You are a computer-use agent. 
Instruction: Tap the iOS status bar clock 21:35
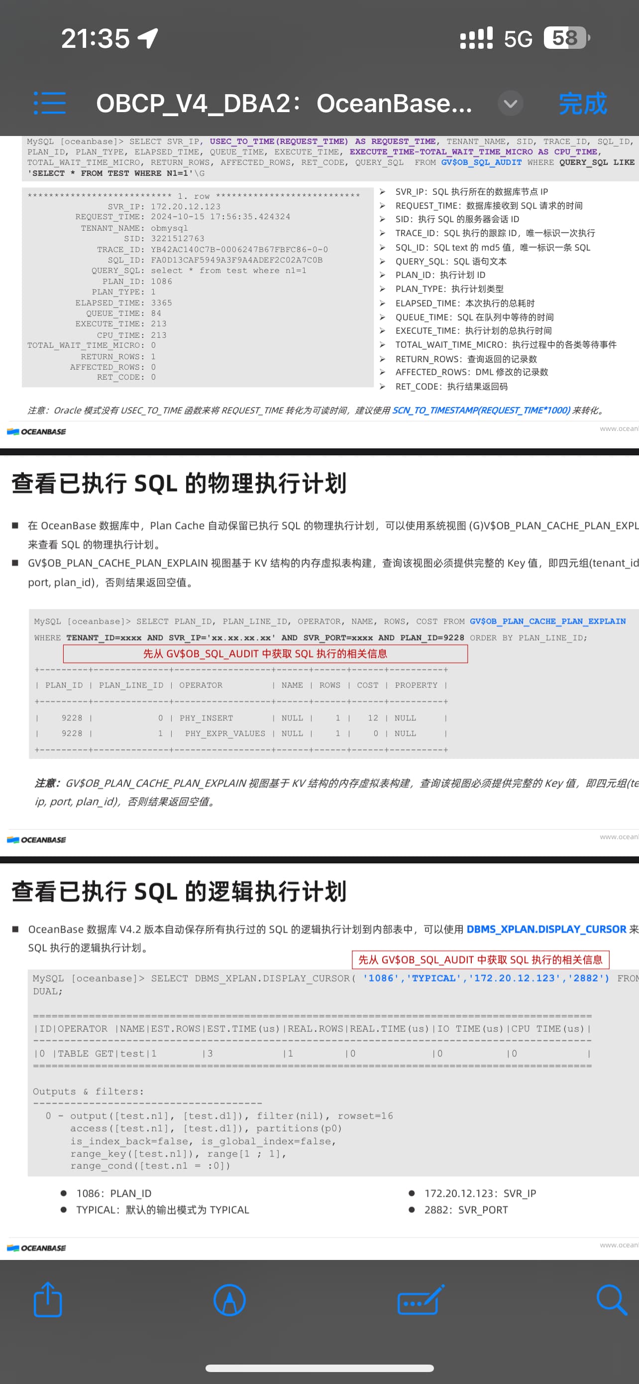point(96,38)
